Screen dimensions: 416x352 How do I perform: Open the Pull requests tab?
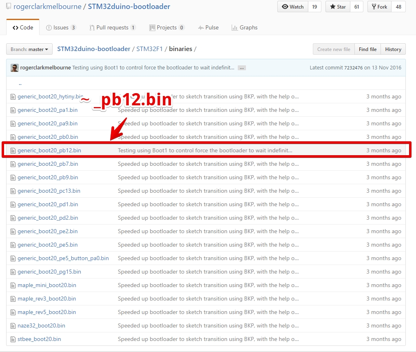113,27
